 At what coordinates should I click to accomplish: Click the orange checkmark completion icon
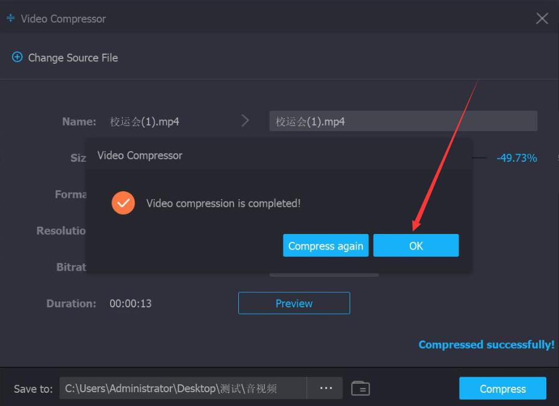[123, 203]
